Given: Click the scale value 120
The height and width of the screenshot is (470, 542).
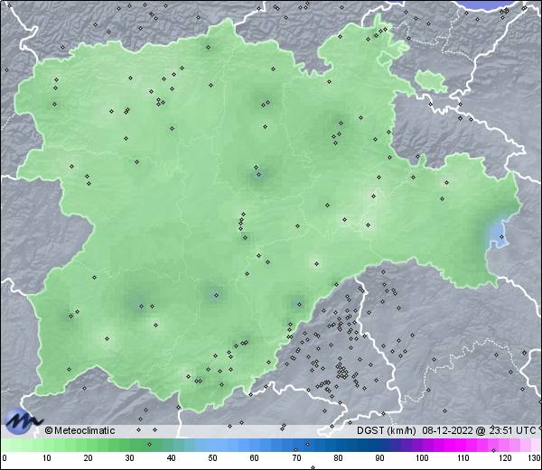Looking at the screenshot, I should [x=505, y=458].
